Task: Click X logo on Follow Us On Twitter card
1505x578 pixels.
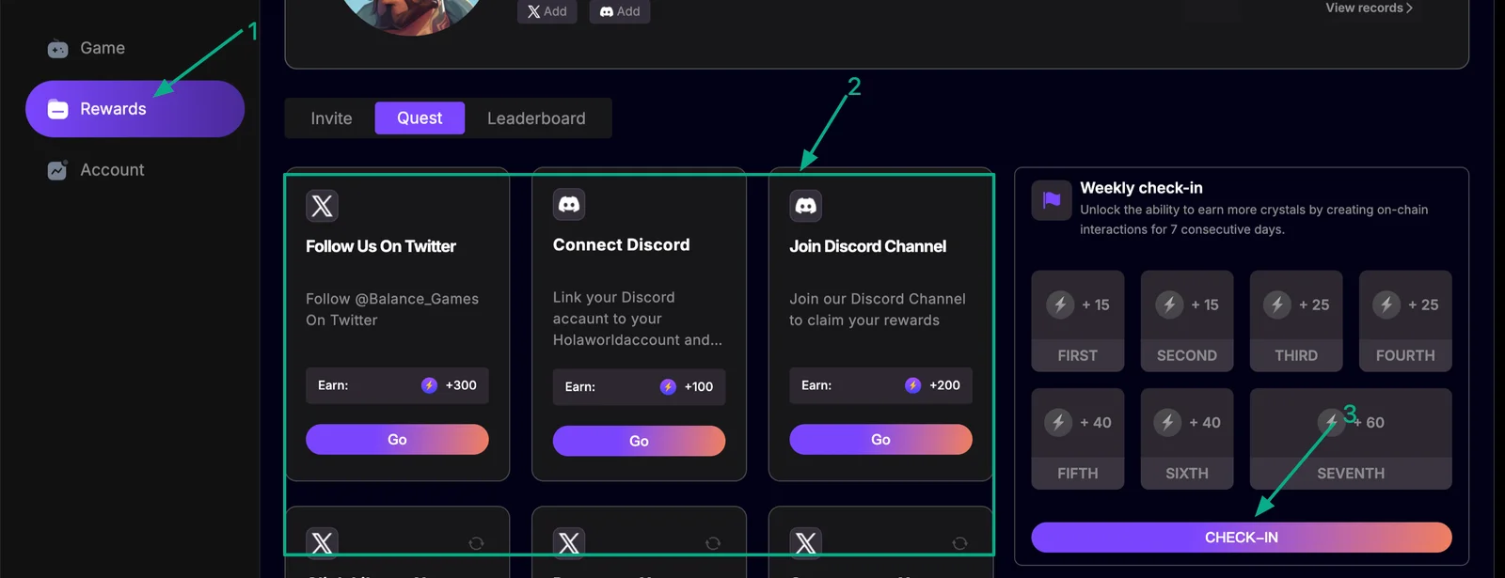Action: coord(322,206)
